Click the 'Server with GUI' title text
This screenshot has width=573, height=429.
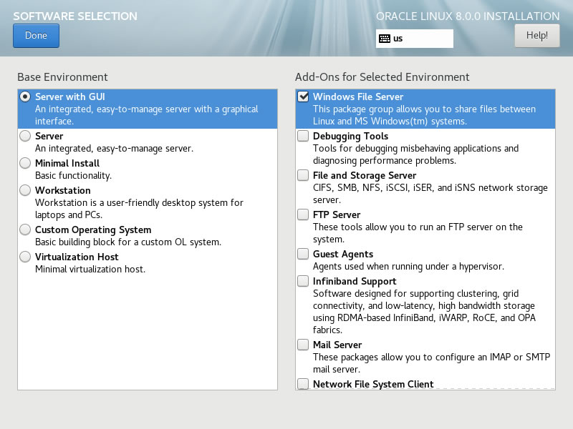69,97
